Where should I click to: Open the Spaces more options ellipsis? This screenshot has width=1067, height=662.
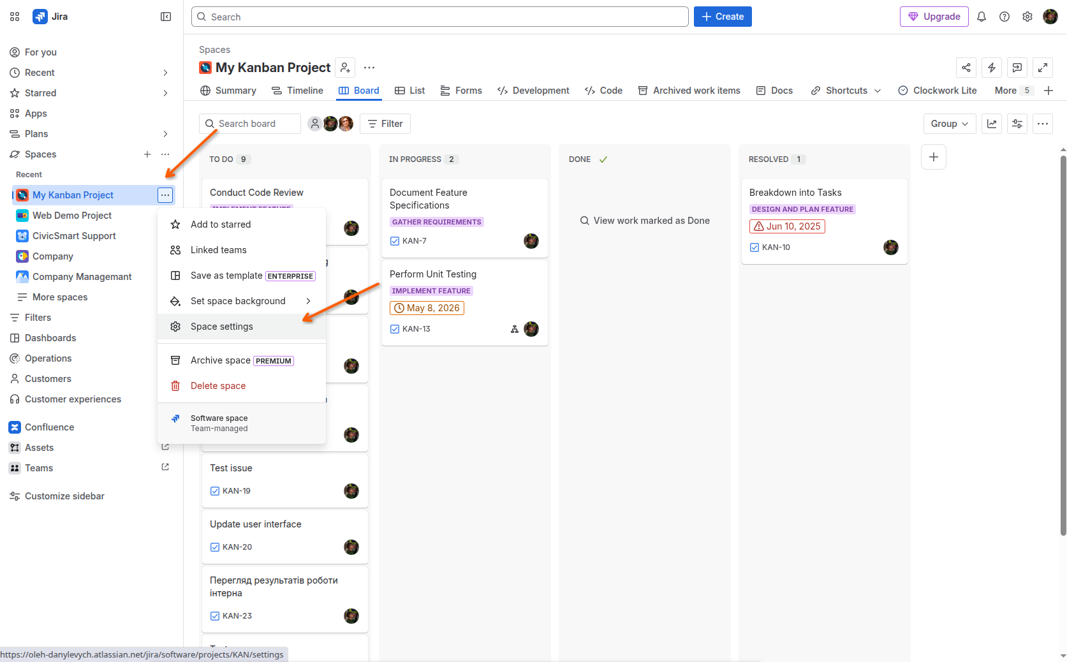tap(165, 154)
